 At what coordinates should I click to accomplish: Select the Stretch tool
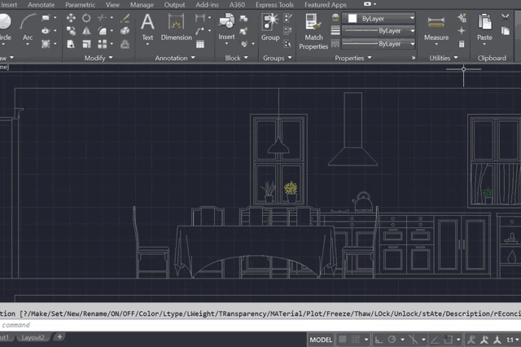point(71,44)
